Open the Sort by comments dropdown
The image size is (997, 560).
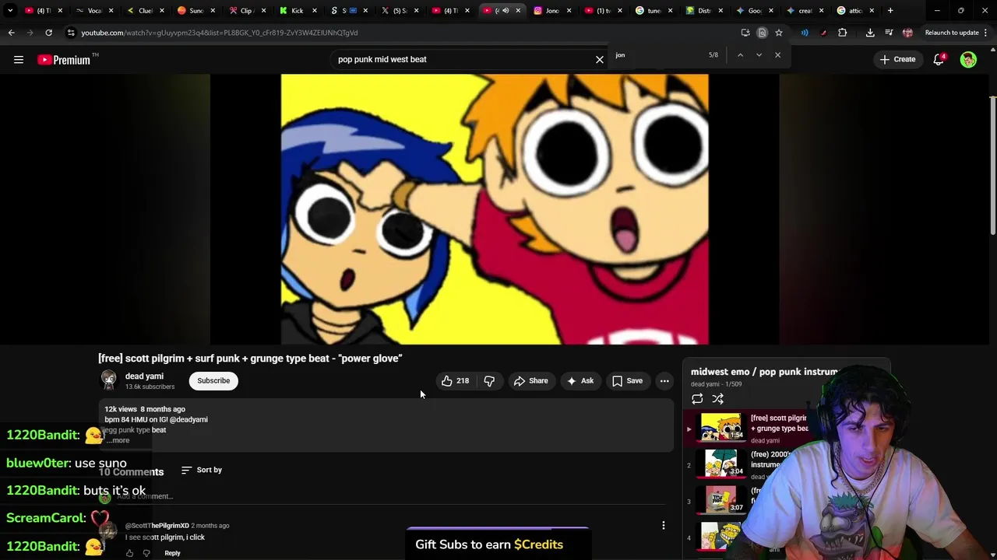pos(202,470)
